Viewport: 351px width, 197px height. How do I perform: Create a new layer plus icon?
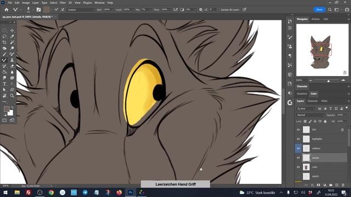pos(337,185)
